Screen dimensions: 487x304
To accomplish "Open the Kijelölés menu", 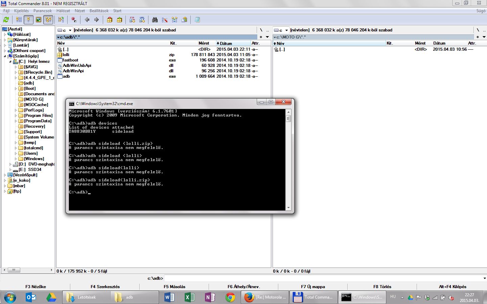I will pos(21,11).
